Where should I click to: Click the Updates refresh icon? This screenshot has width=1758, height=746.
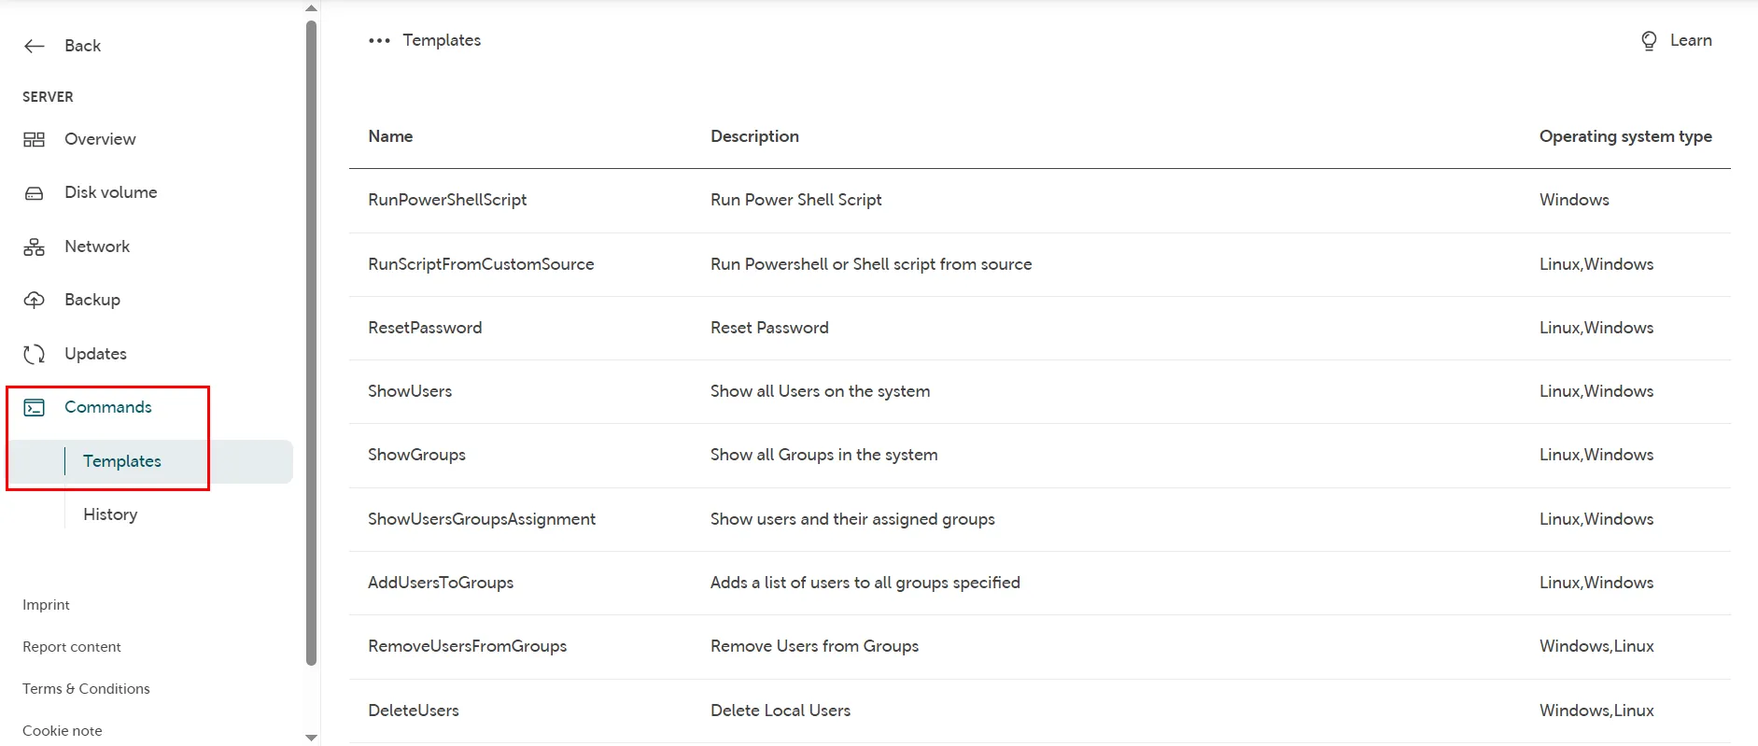[35, 354]
